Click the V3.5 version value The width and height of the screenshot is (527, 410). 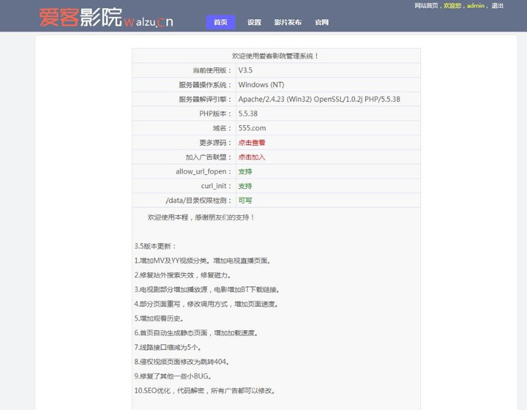[246, 70]
